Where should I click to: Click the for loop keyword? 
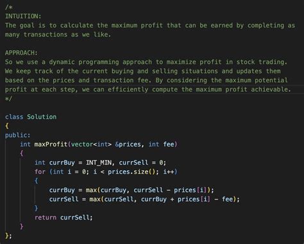pyautogui.click(x=40, y=172)
